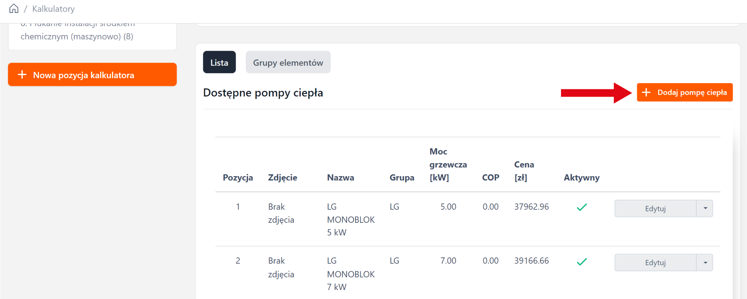Click plus icon on Nowa pozycja kalkulatora
Screen dimensions: 747x299
tap(22, 75)
